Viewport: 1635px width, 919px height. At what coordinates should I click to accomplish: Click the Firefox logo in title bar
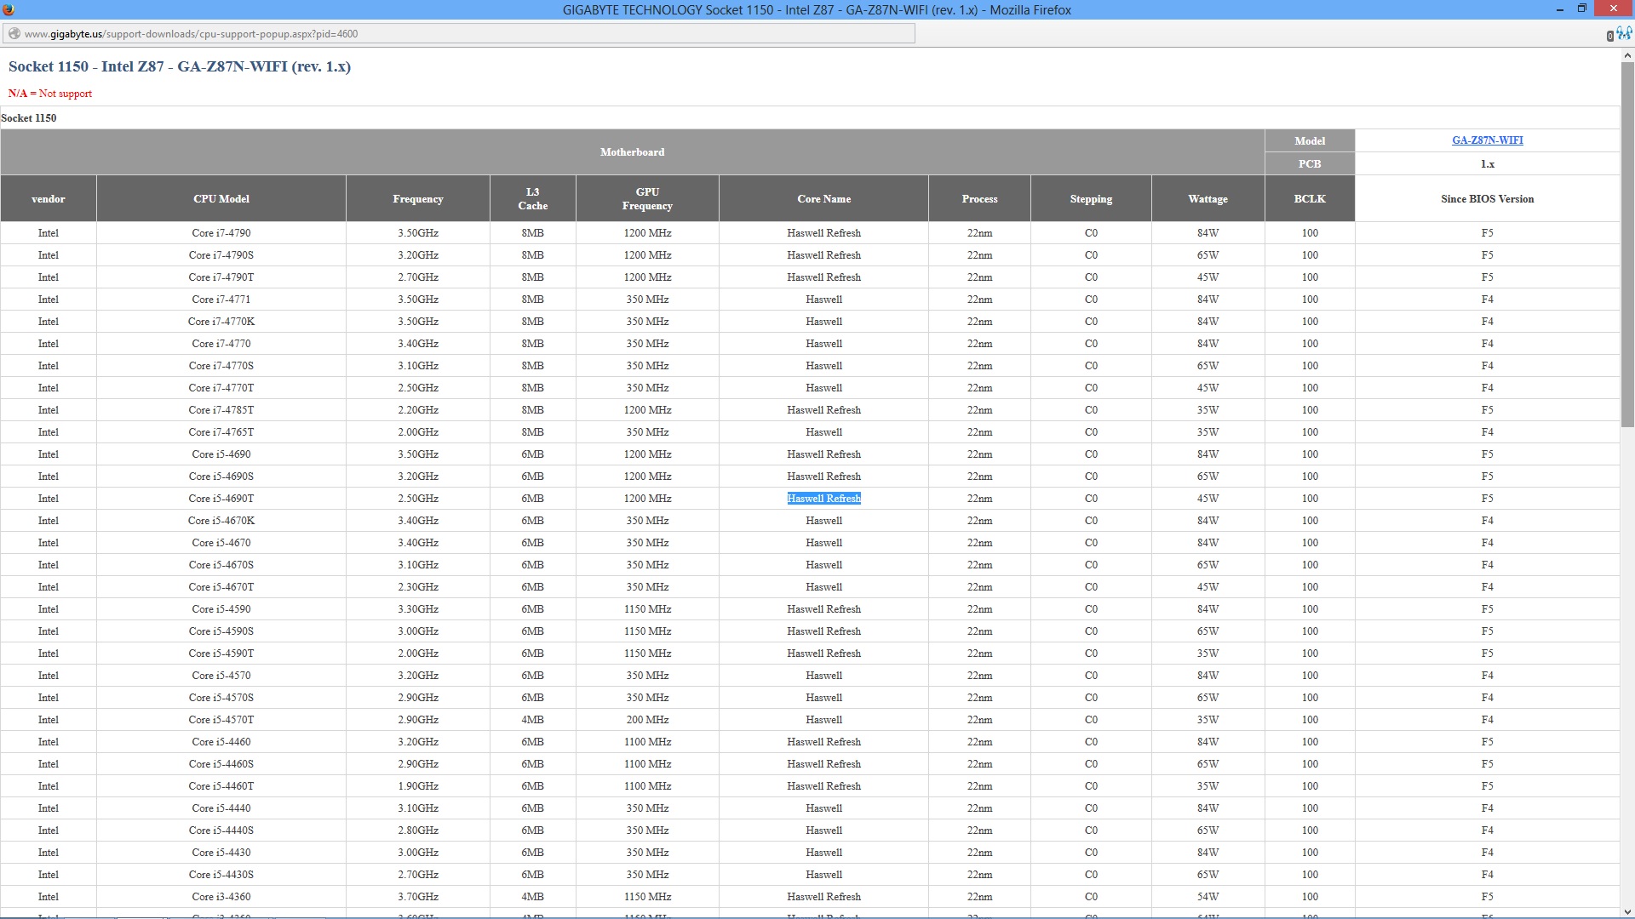pyautogui.click(x=9, y=9)
